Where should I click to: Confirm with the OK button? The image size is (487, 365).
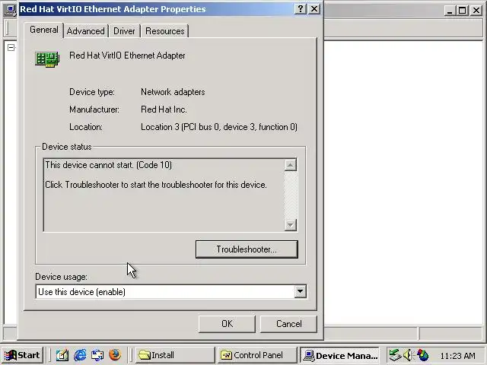227,324
